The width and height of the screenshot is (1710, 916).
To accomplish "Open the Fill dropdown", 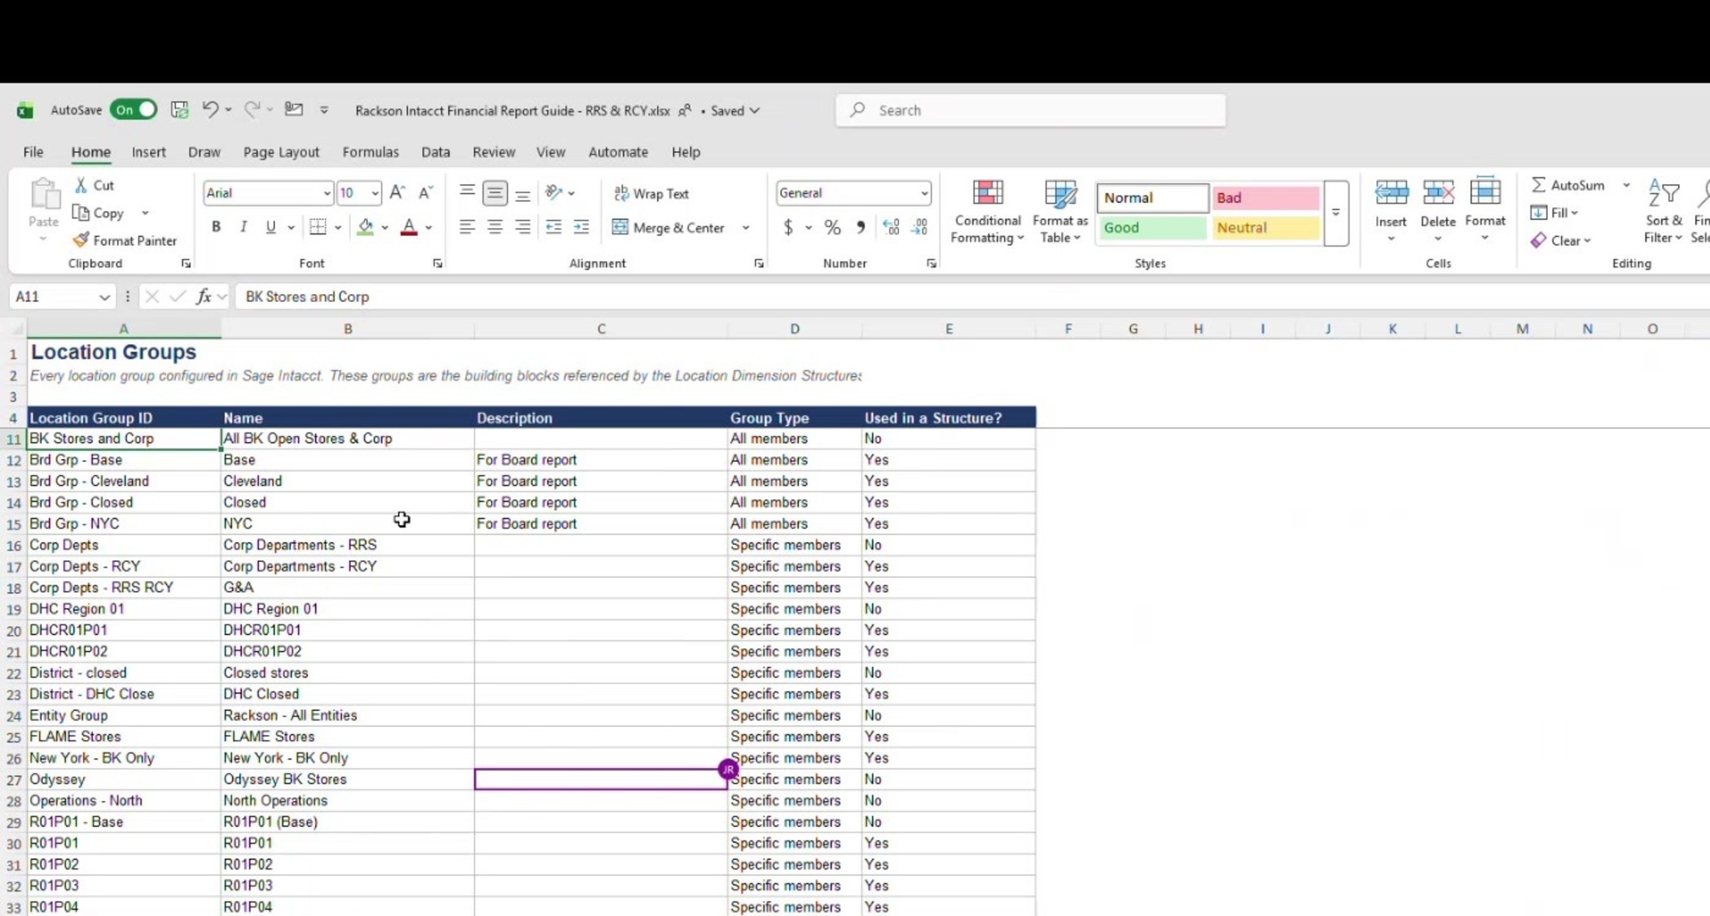I will click(1554, 213).
